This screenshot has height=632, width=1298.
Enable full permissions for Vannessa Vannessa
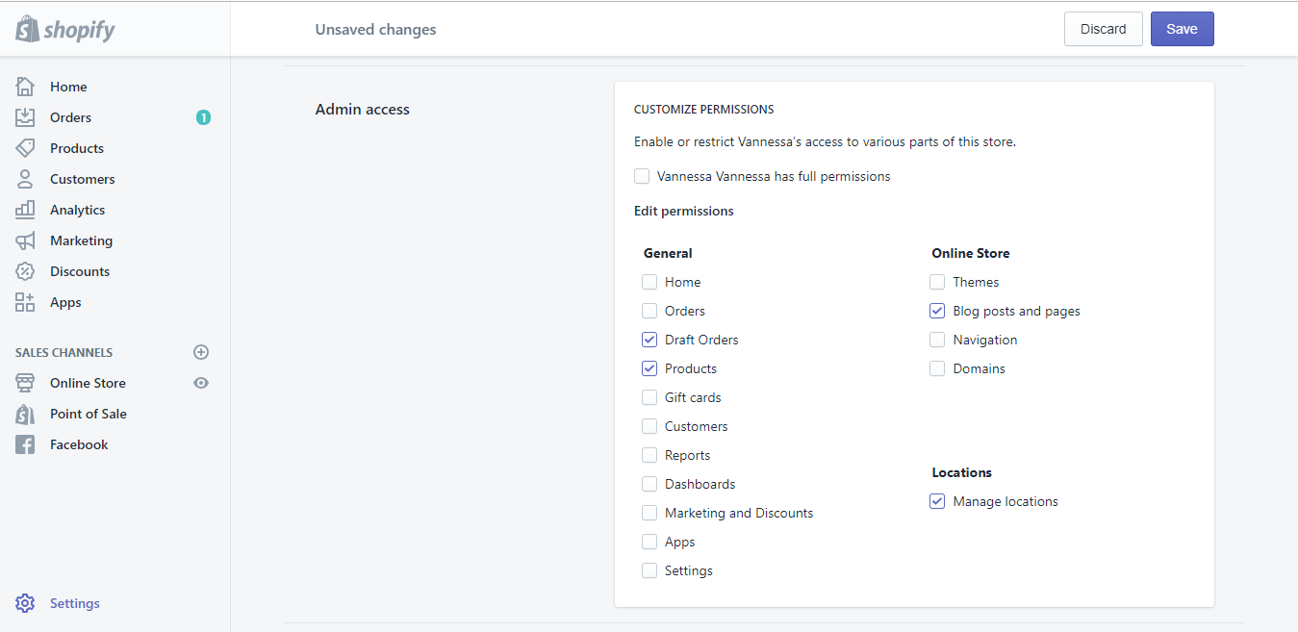[x=642, y=176]
